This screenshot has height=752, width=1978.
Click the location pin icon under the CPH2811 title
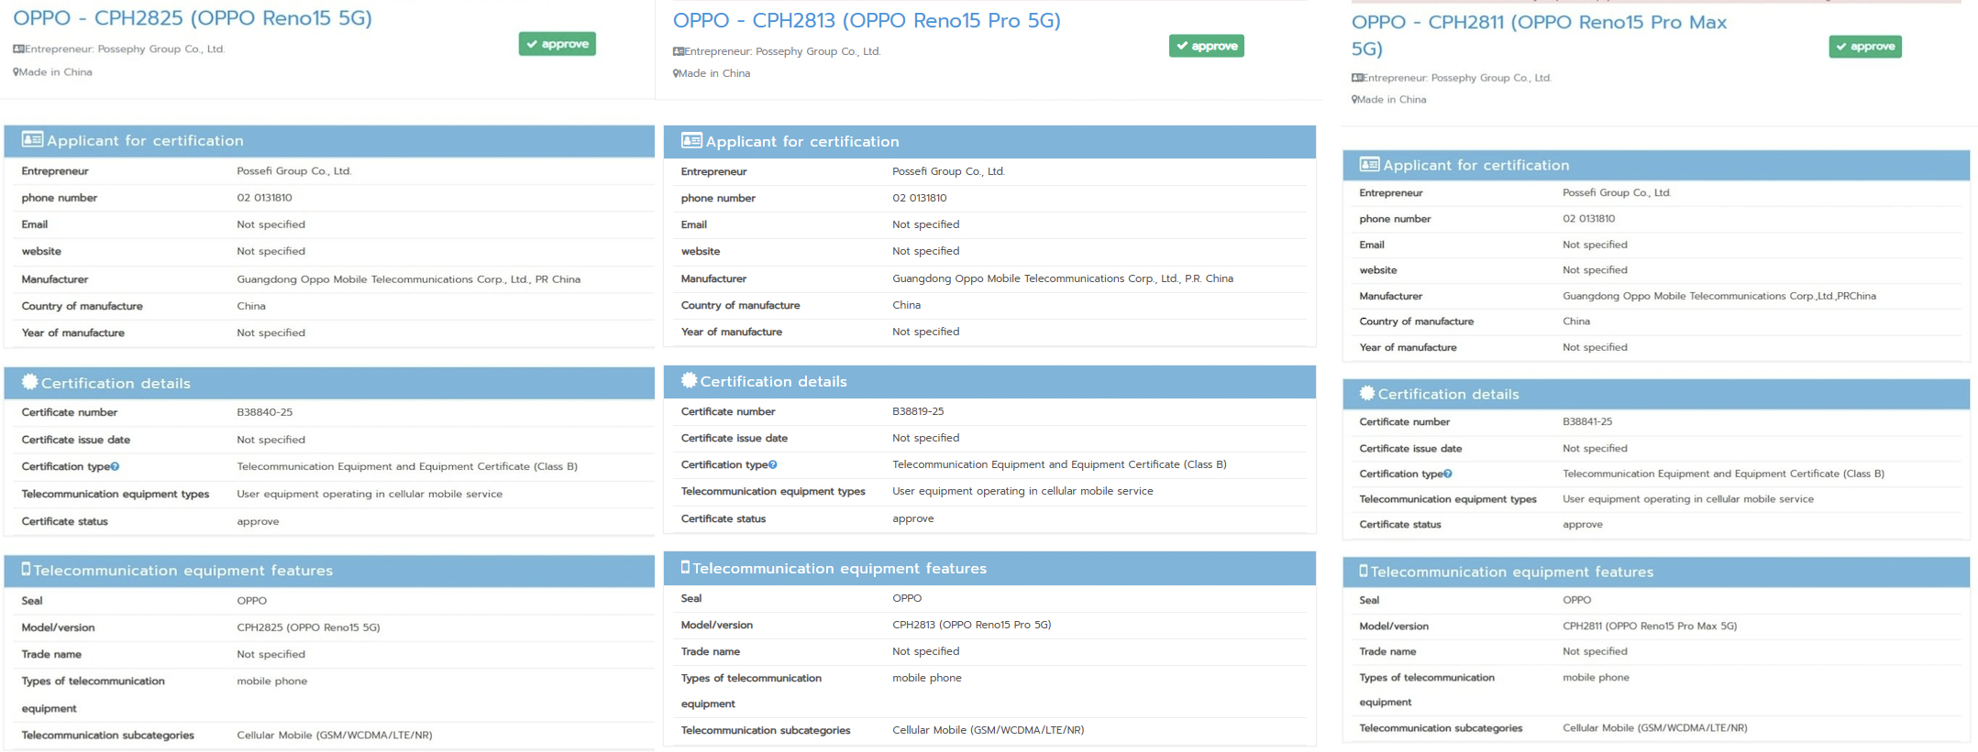tap(1354, 99)
